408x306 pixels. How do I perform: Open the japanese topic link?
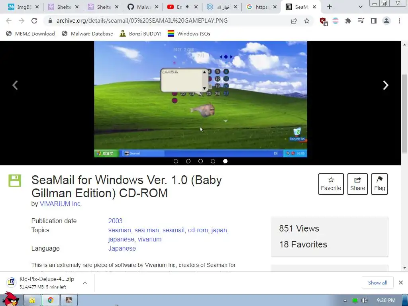tap(121, 239)
